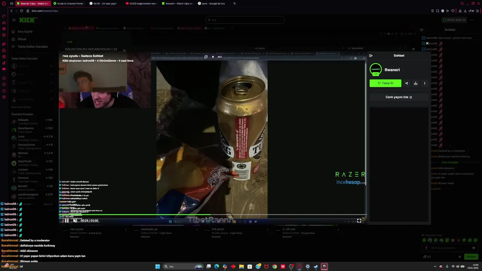
Task: Open volume control in system tray
Action: click(x=458, y=266)
